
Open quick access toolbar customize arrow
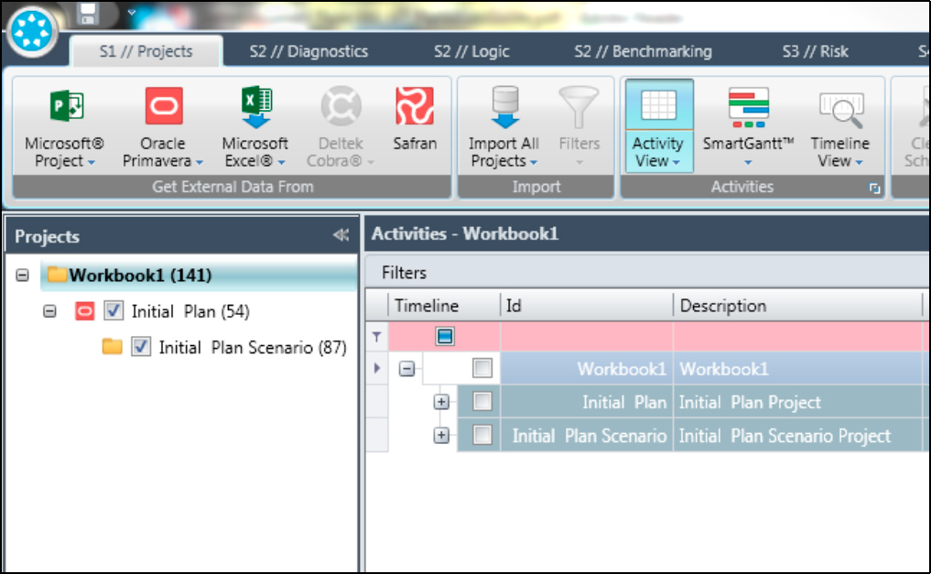132,12
